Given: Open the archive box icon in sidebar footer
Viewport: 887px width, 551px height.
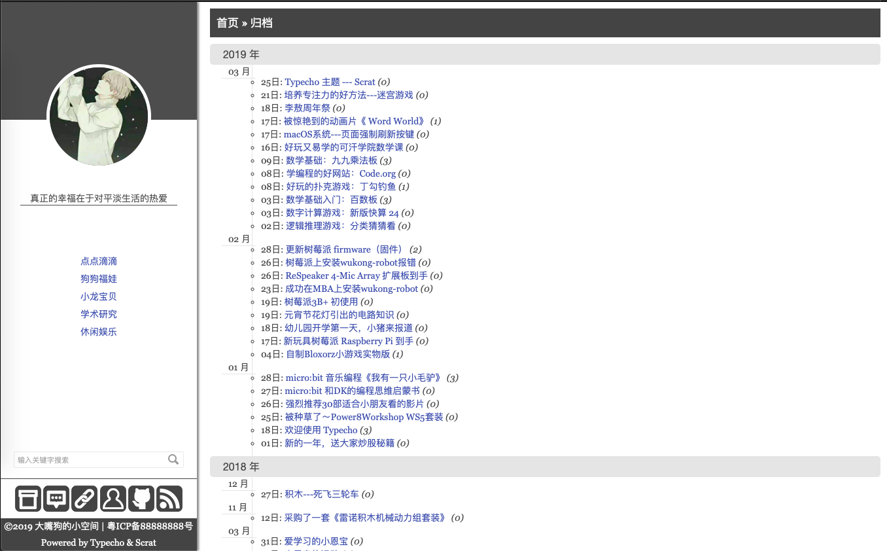Looking at the screenshot, I should pyautogui.click(x=28, y=499).
